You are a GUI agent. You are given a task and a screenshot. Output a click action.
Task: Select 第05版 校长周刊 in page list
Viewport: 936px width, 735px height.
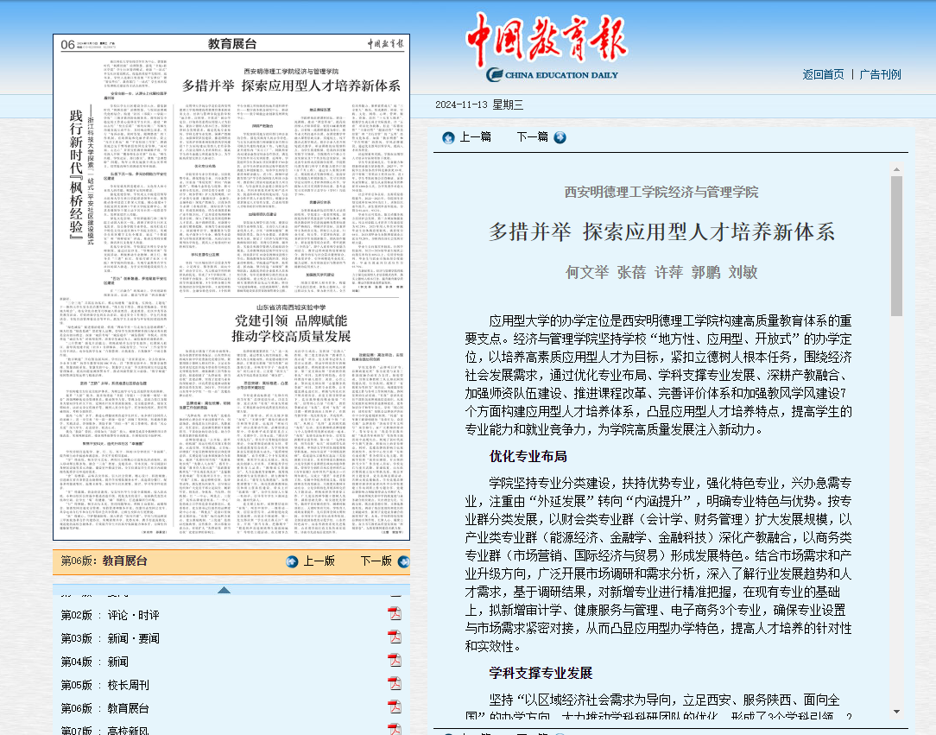(x=104, y=685)
